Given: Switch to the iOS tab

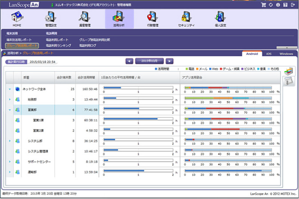Looking at the screenshot, I should [x=269, y=54].
